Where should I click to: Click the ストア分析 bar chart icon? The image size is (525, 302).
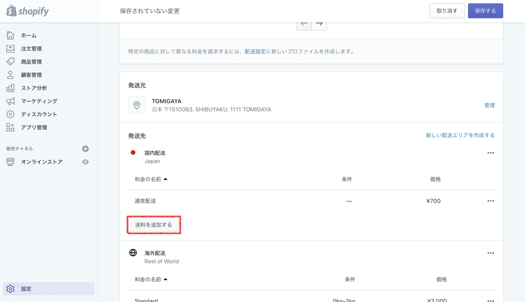10,88
